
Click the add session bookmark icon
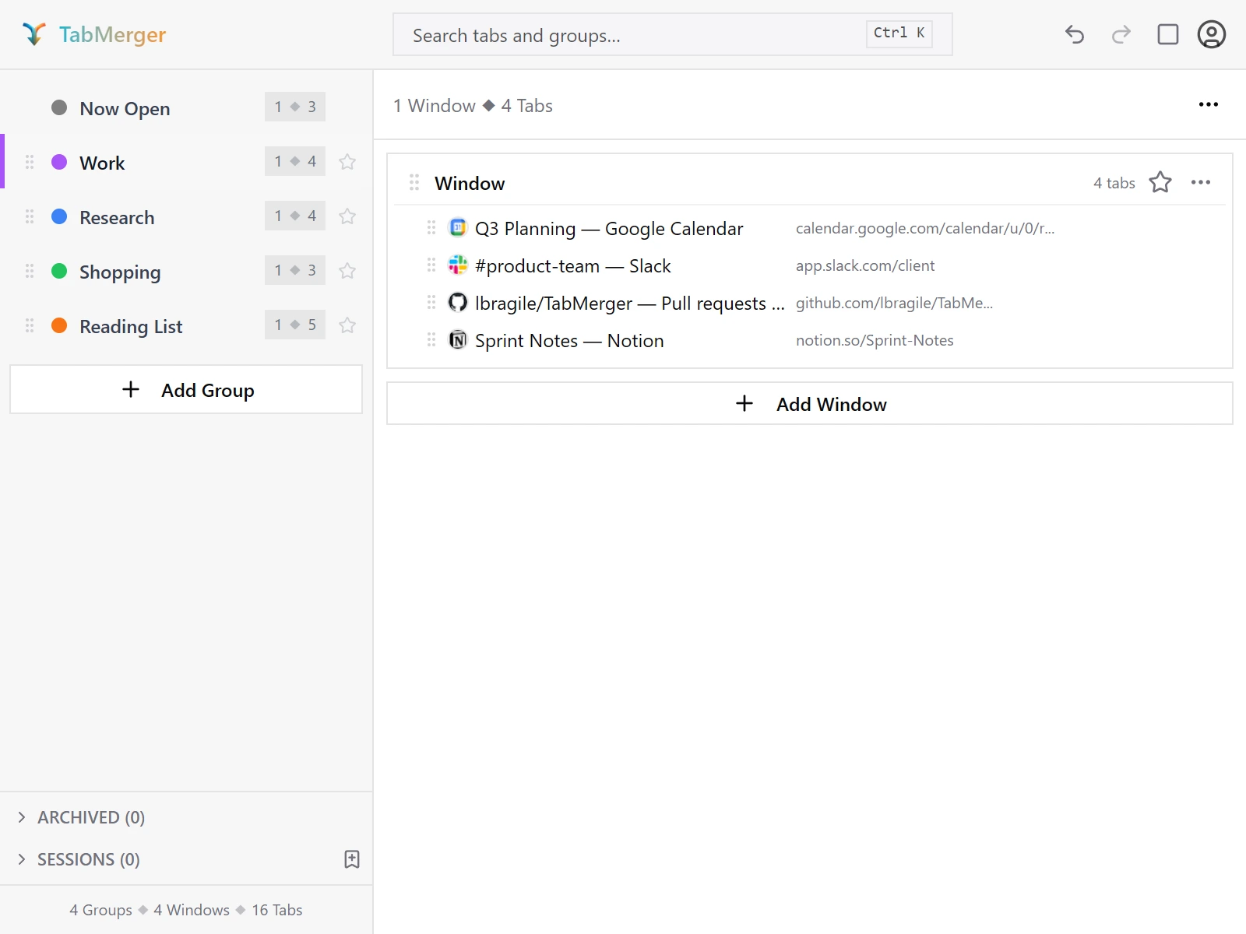coord(352,859)
